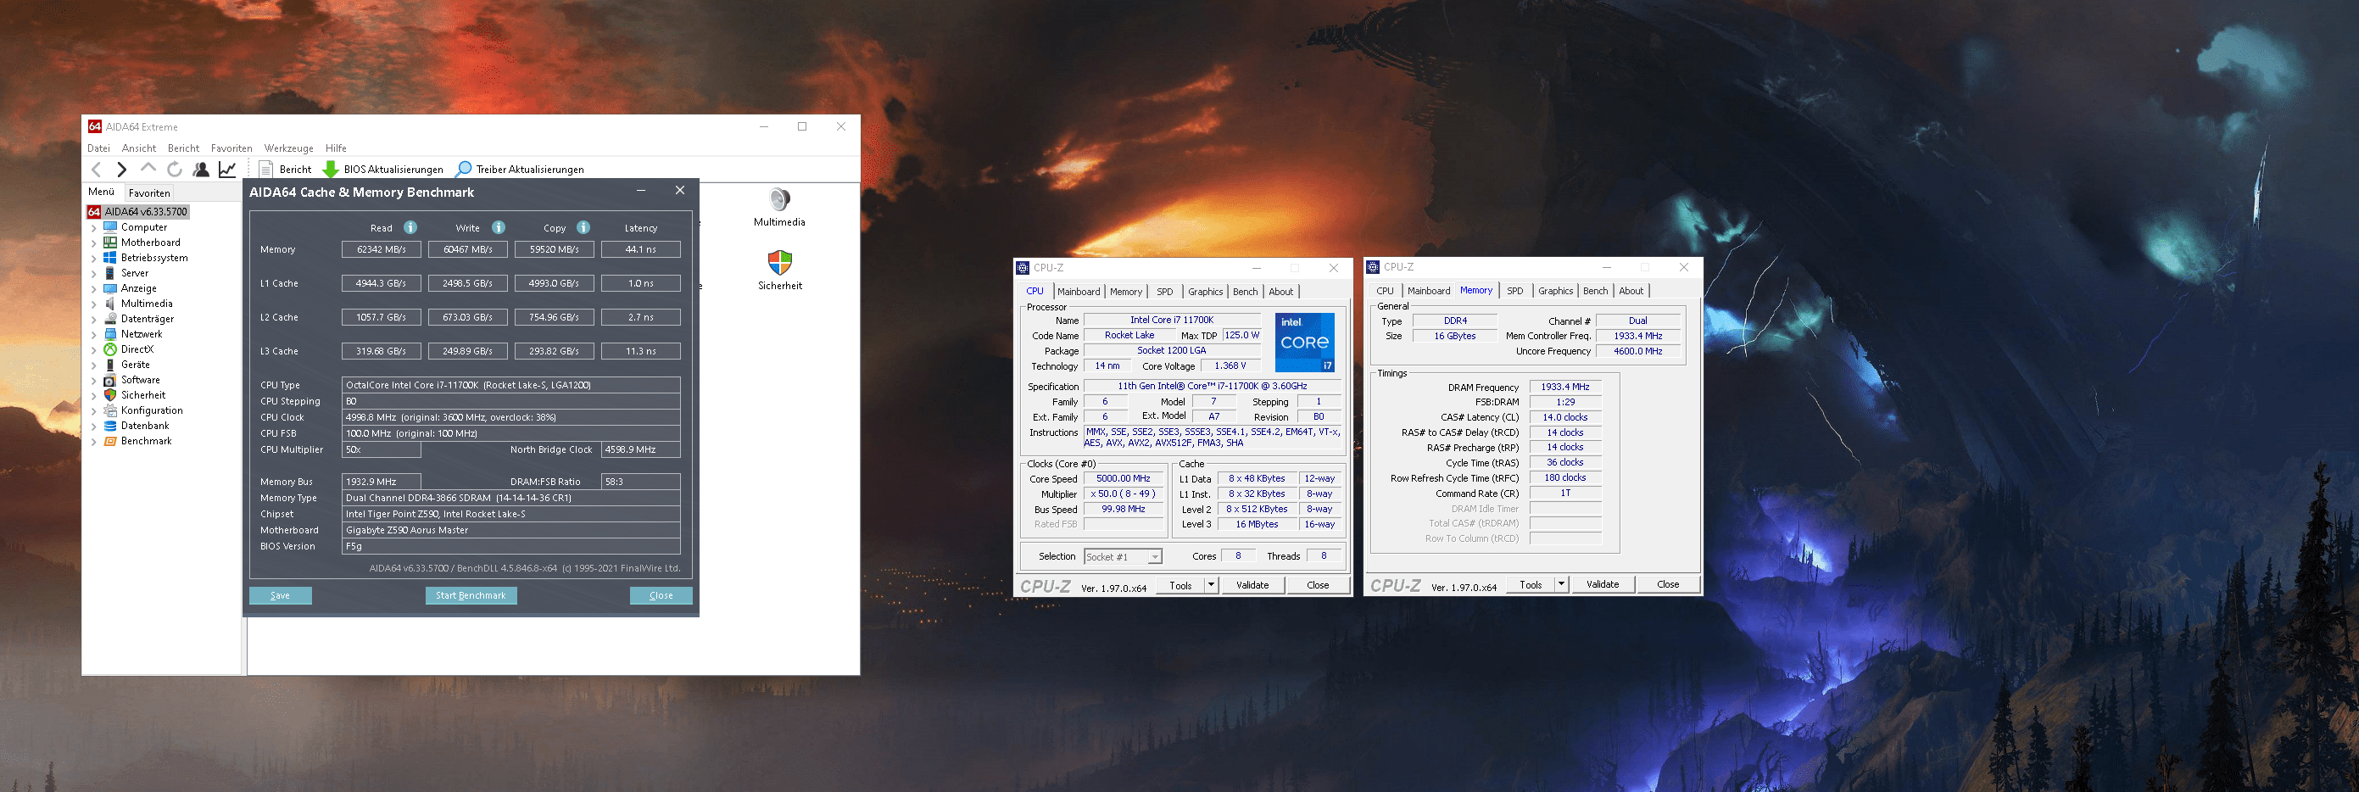Click the Memory Latency 44.1 ns field
This screenshot has width=2359, height=792.
[x=640, y=249]
